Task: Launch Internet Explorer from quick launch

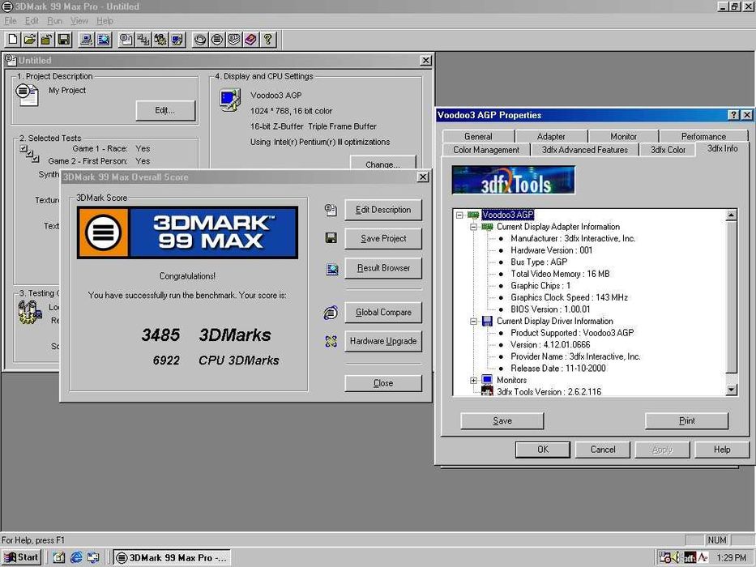Action: click(75, 557)
